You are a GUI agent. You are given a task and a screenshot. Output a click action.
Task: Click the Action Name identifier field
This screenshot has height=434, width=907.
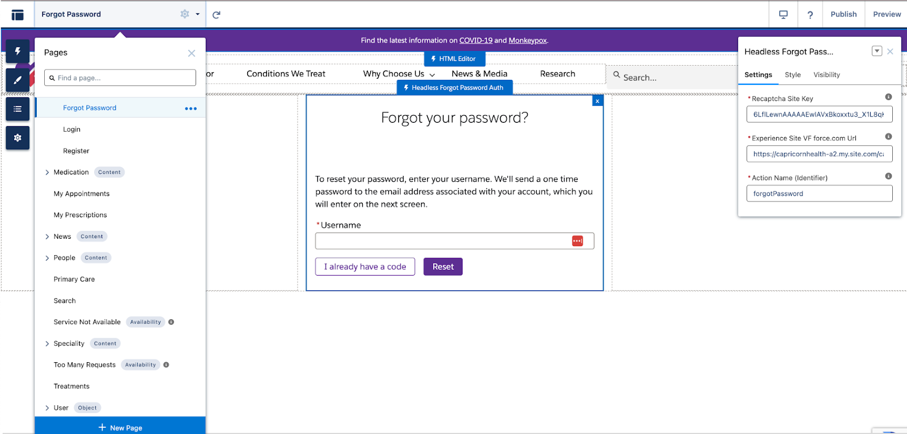pos(820,194)
